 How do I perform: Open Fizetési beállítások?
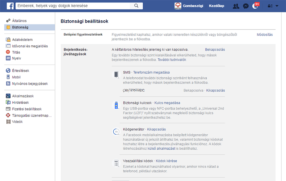(27, 109)
